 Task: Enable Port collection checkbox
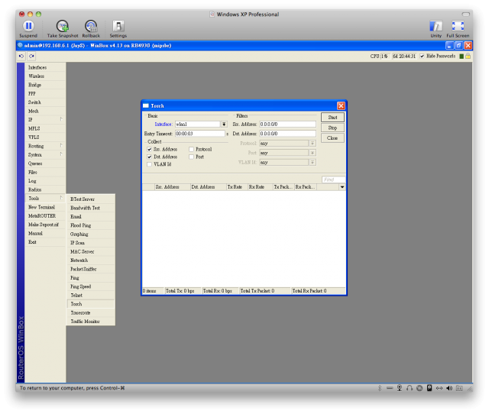[x=192, y=157]
